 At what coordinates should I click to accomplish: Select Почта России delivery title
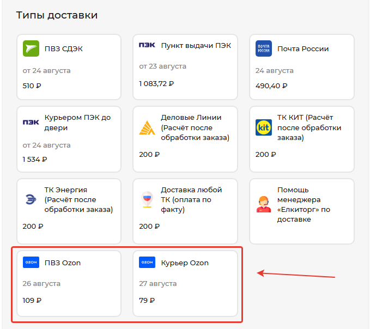[303, 48]
